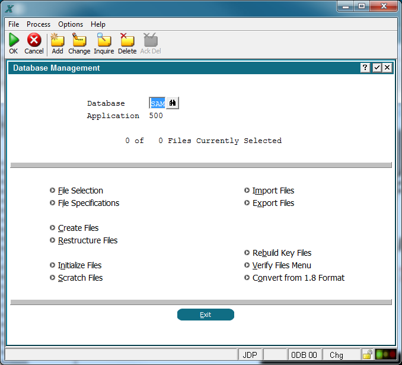Click the green OK arrow icon

pos(14,40)
